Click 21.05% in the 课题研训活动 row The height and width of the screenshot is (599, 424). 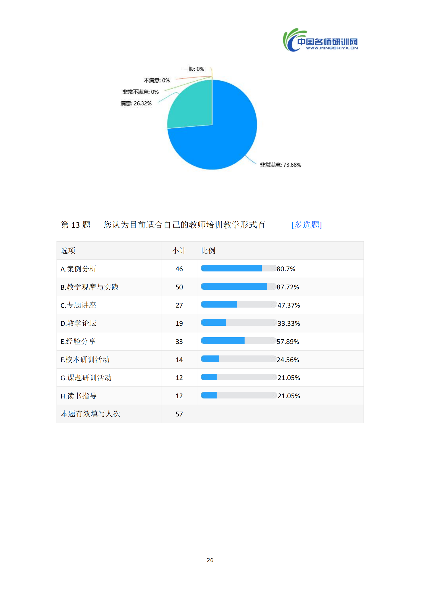click(289, 378)
